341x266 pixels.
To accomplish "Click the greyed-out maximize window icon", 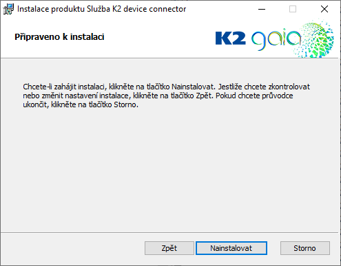I will click(293, 9).
